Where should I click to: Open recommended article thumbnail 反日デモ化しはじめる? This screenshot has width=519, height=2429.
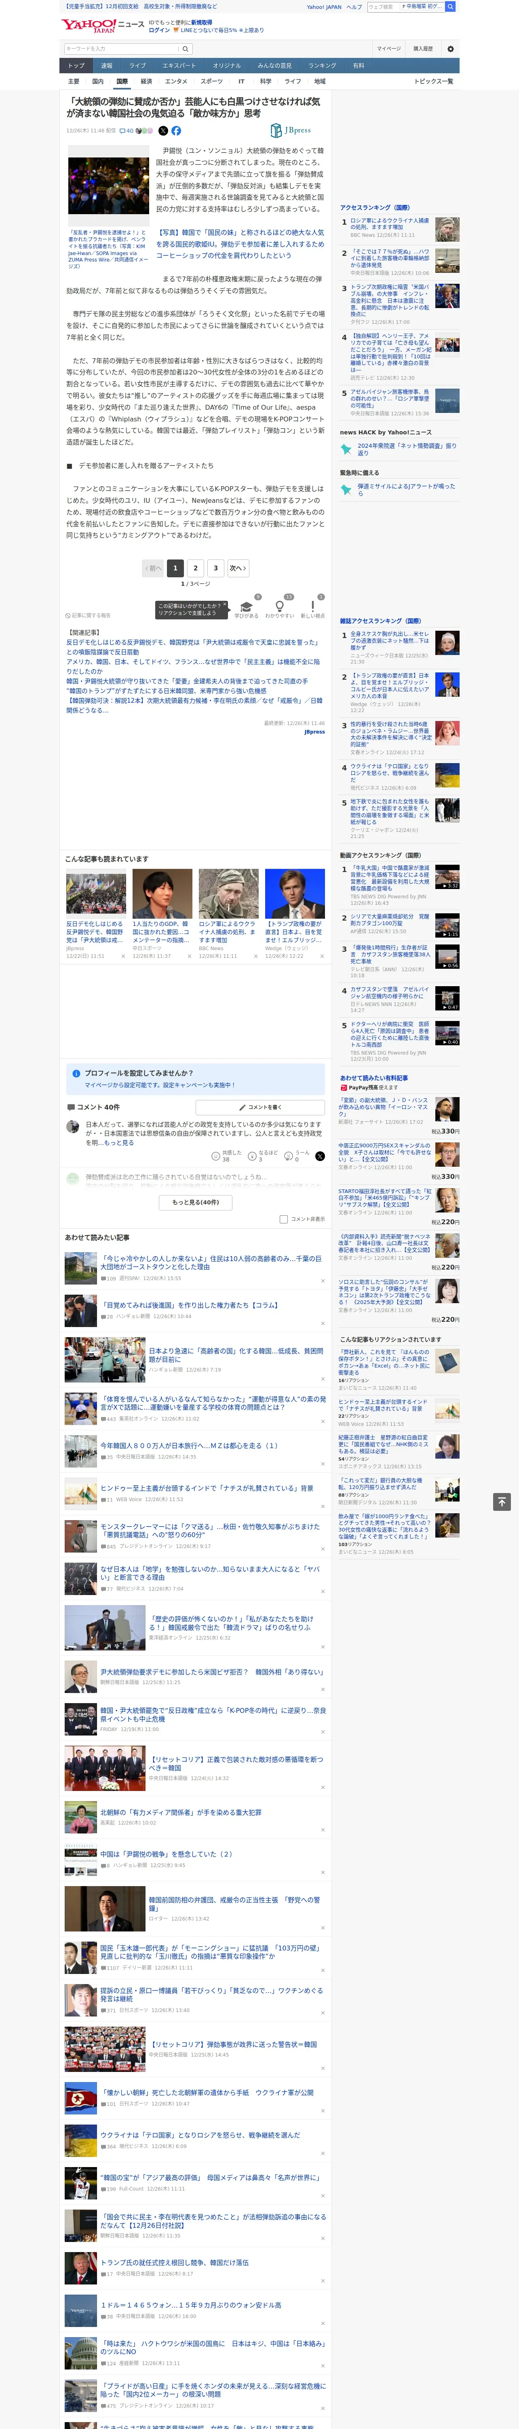[x=96, y=893]
